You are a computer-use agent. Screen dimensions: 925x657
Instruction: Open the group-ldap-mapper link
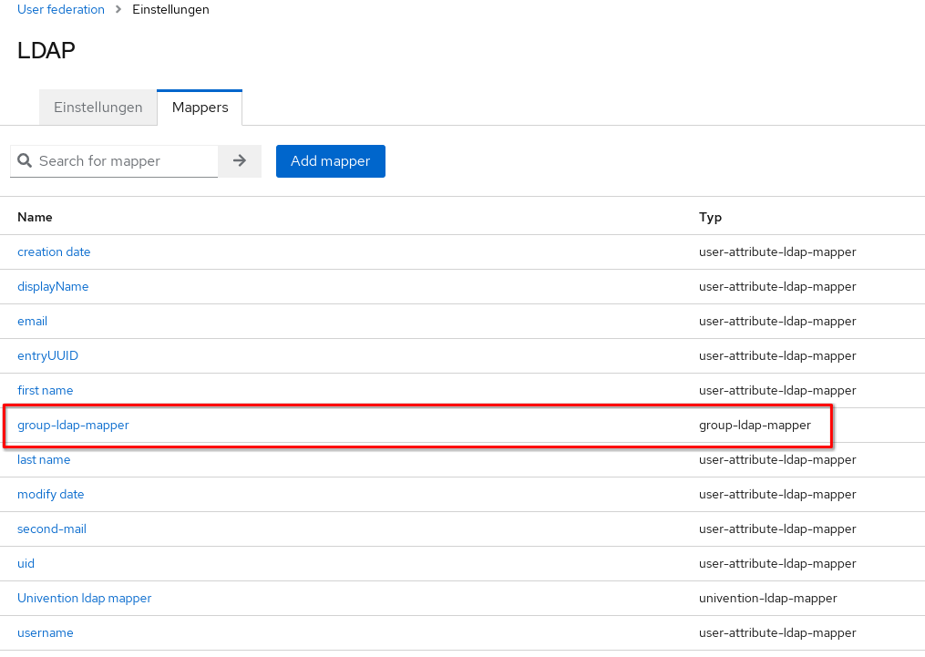73,425
